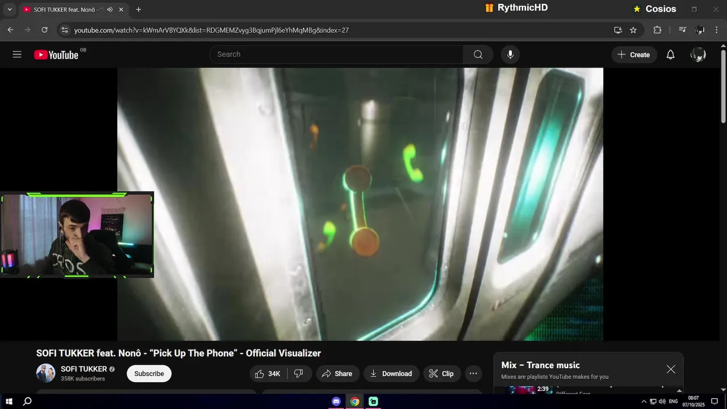Like the video with 34K likes
Image resolution: width=727 pixels, height=409 pixels.
[268, 373]
